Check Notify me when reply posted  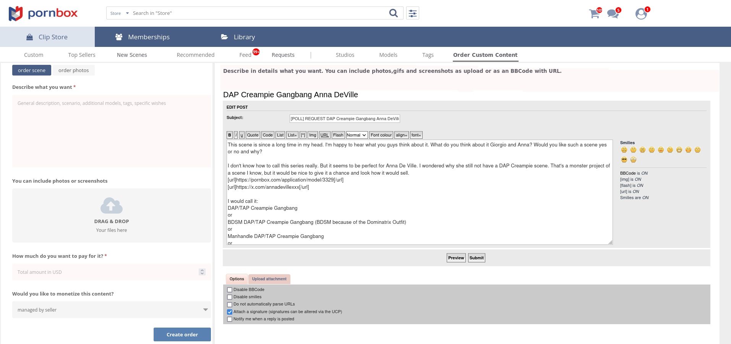click(230, 319)
